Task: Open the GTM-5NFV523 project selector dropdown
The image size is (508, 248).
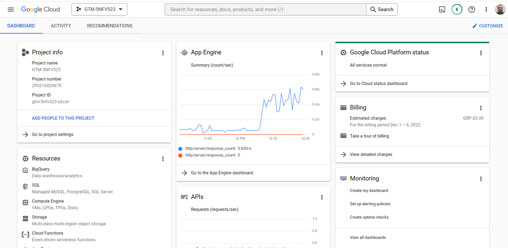Action: pyautogui.click(x=100, y=9)
